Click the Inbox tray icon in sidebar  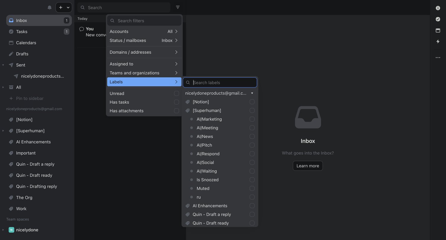(11, 20)
